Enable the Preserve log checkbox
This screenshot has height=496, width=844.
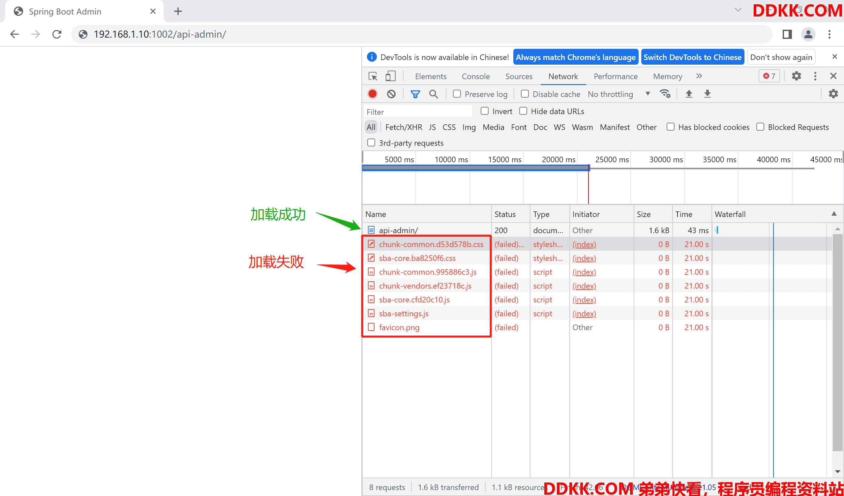457,94
